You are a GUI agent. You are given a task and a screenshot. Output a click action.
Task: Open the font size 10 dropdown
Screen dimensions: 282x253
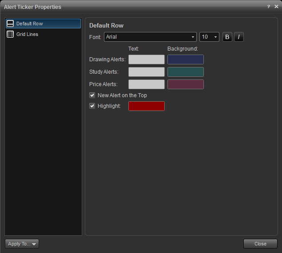209,37
